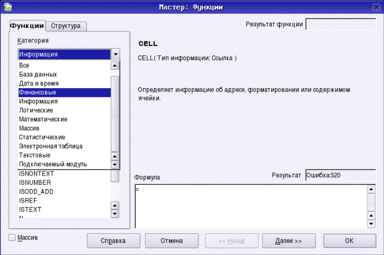
Task: Select the Функции tab
Action: pyautogui.click(x=27, y=26)
